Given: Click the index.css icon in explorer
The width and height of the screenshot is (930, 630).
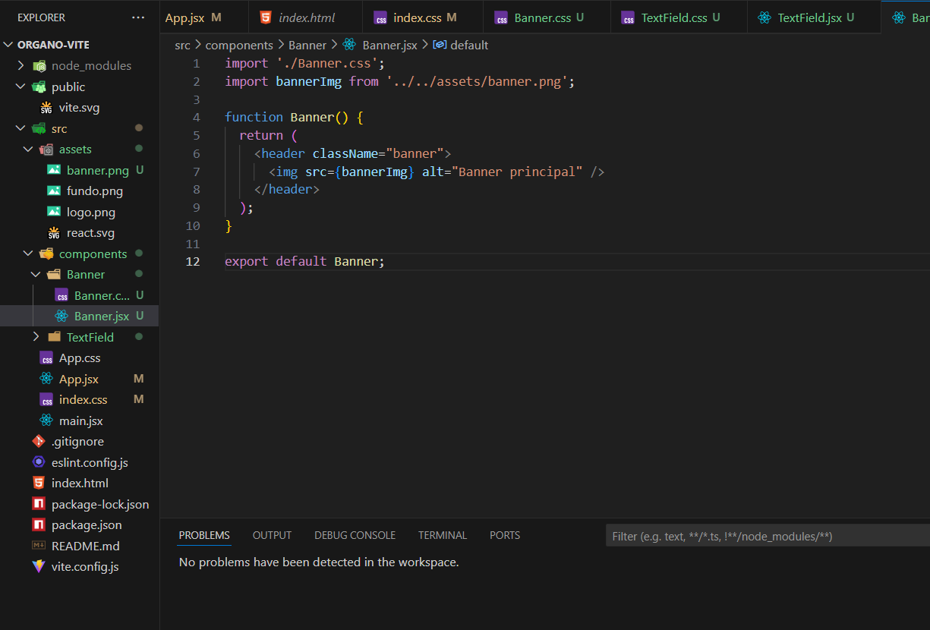Looking at the screenshot, I should coord(46,399).
